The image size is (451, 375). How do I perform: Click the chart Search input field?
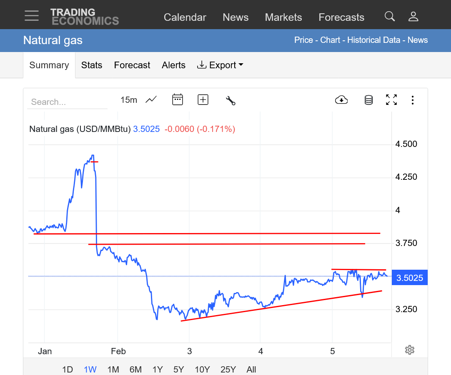pyautogui.click(x=67, y=102)
